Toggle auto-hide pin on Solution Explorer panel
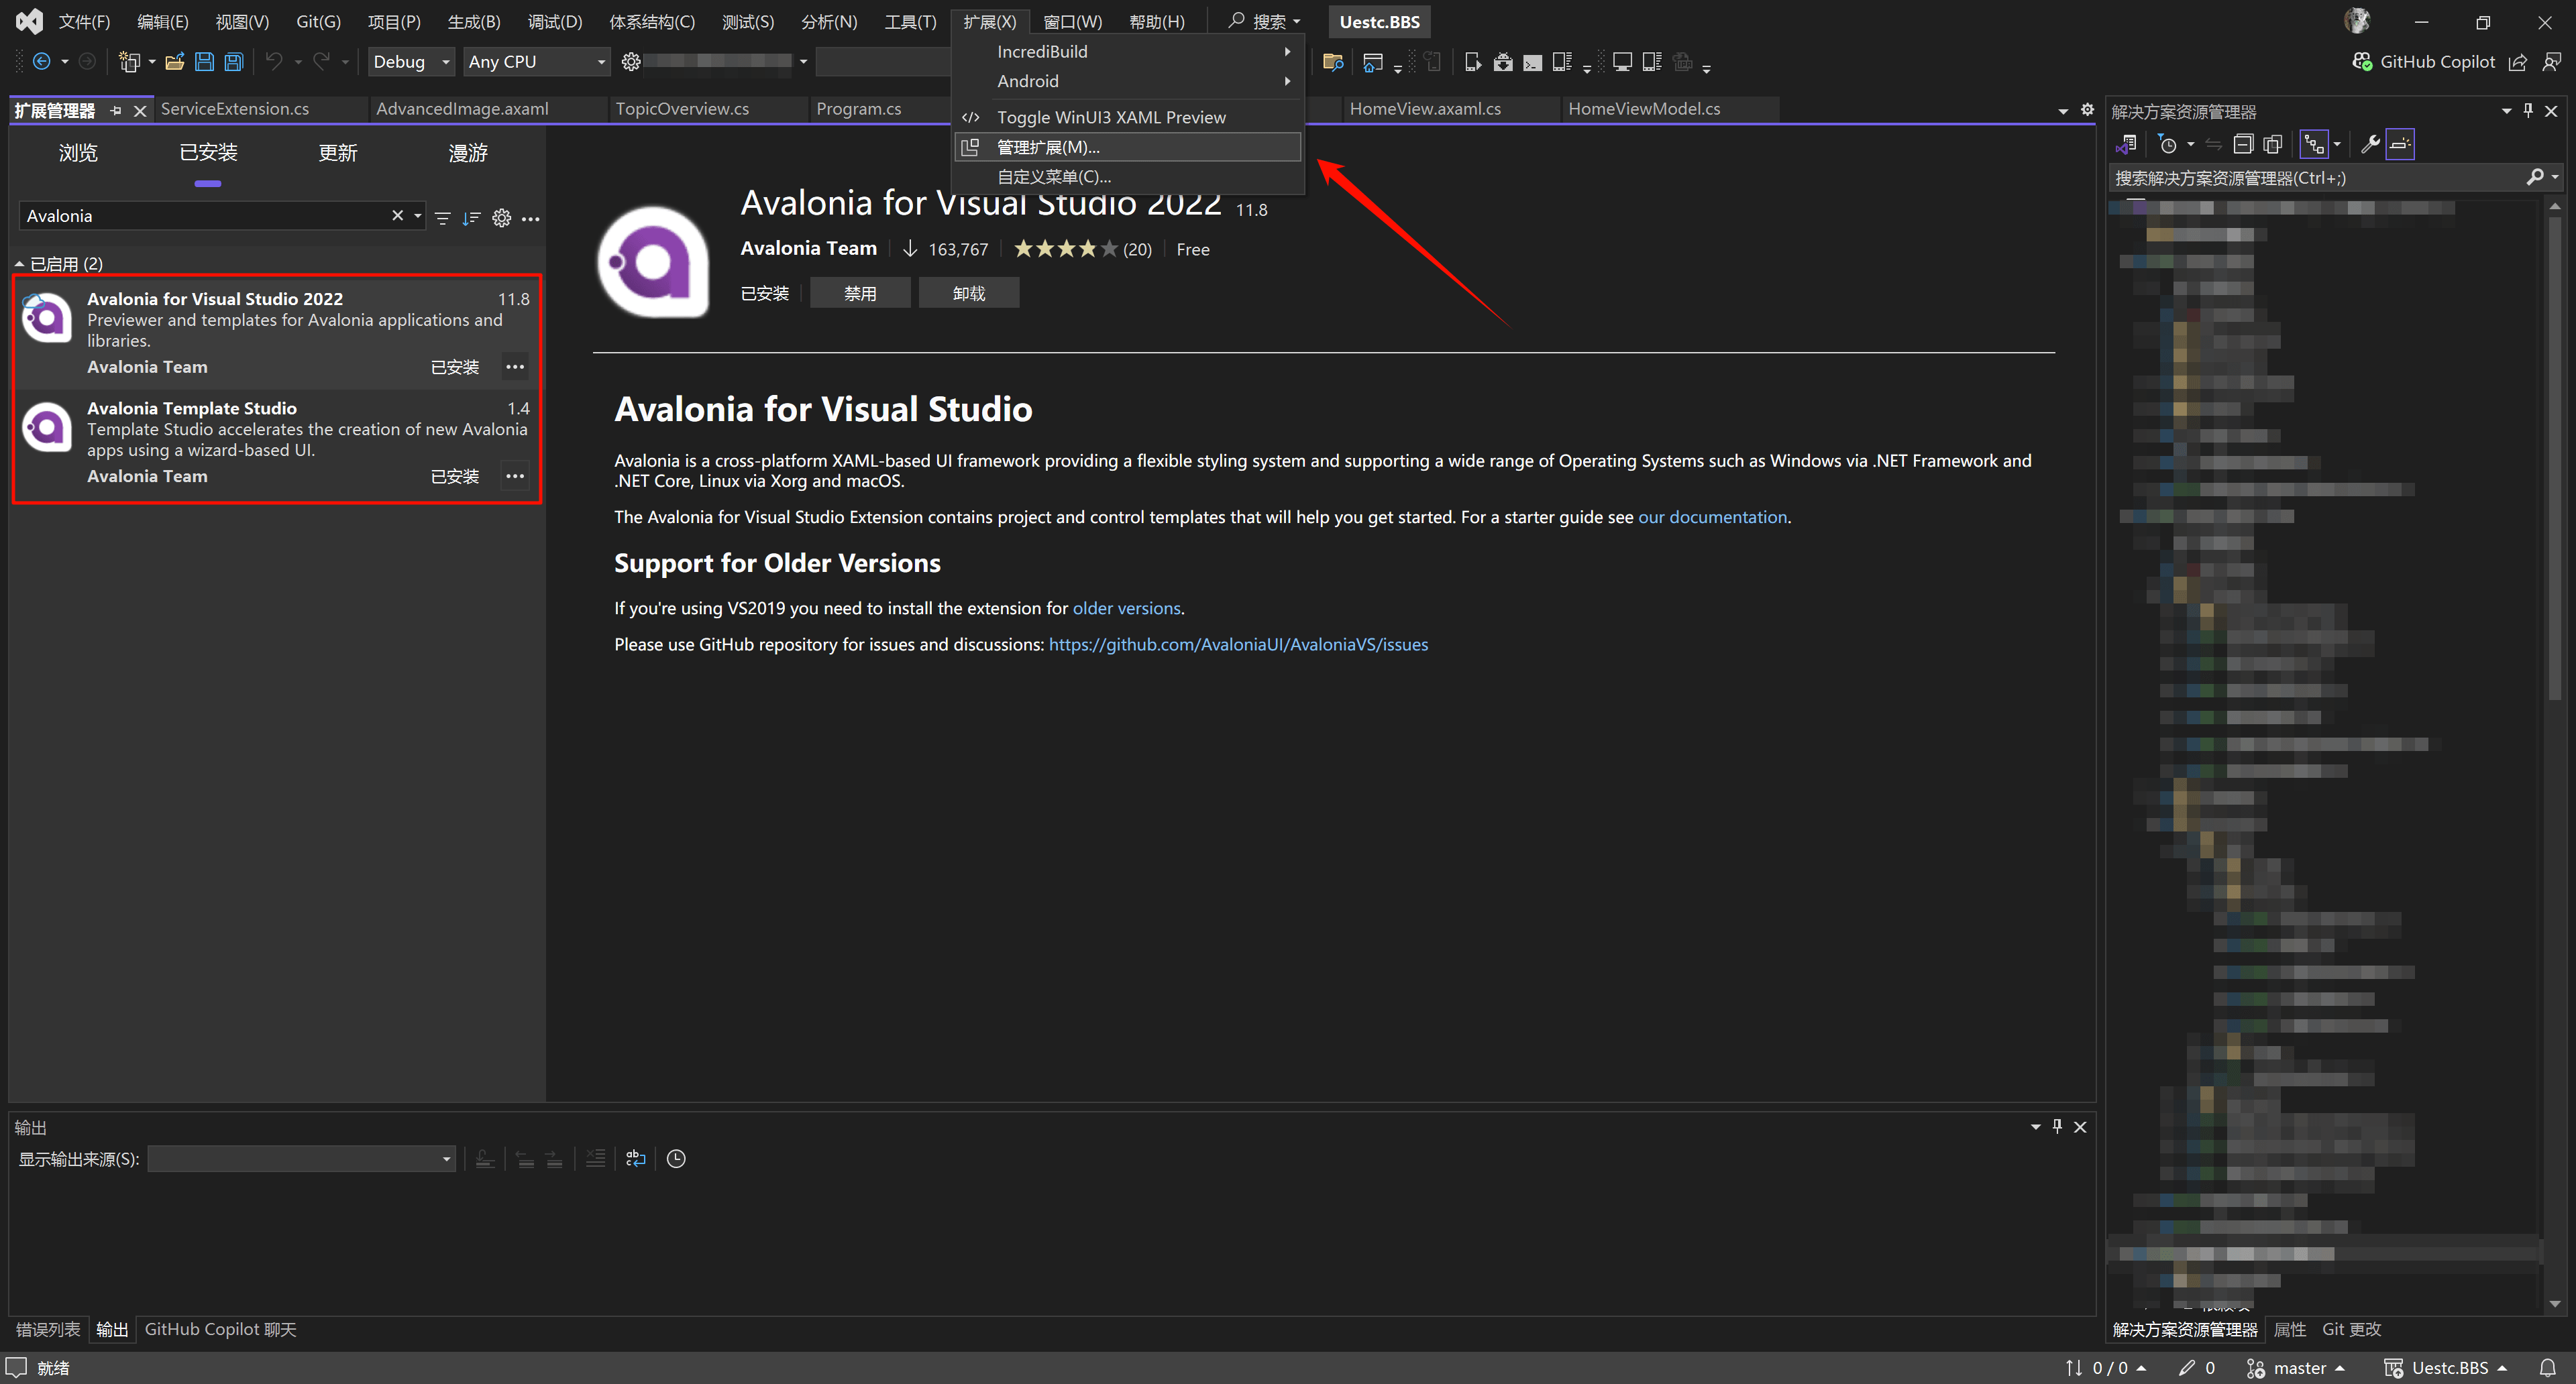 (2528, 111)
